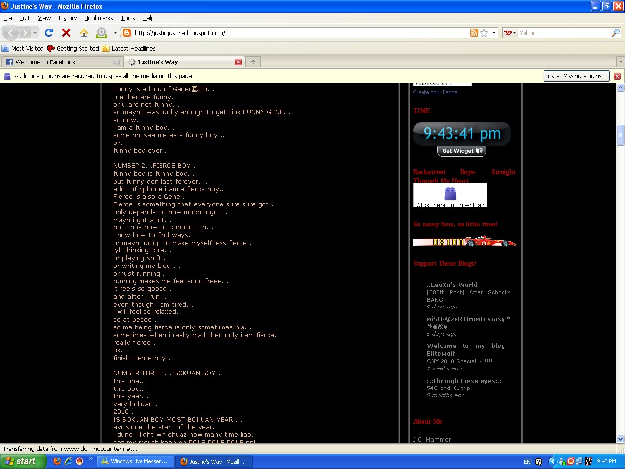Open the History menu

[67, 18]
